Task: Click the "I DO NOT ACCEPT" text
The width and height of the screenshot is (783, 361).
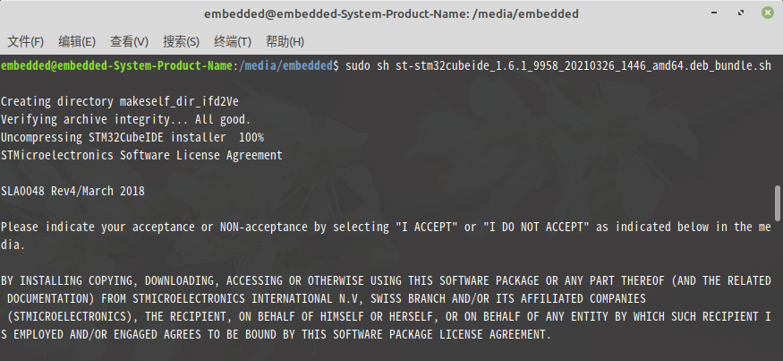Action: click(x=536, y=227)
